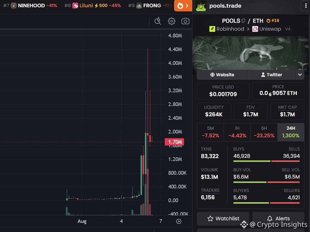Click the TRADERS value 6,156
The width and height of the screenshot is (310, 232).
tap(208, 197)
